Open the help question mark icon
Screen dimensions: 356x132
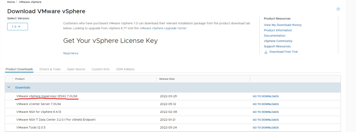[338, 9]
